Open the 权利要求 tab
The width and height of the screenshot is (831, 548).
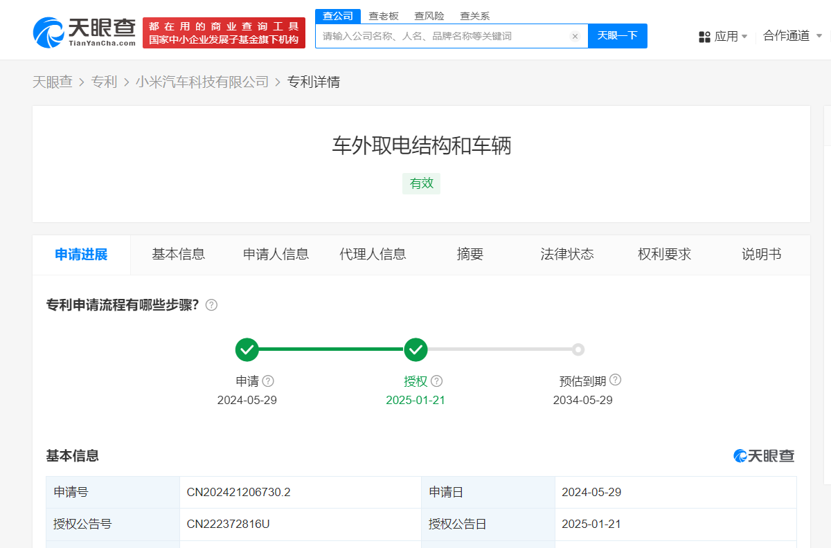664,255
